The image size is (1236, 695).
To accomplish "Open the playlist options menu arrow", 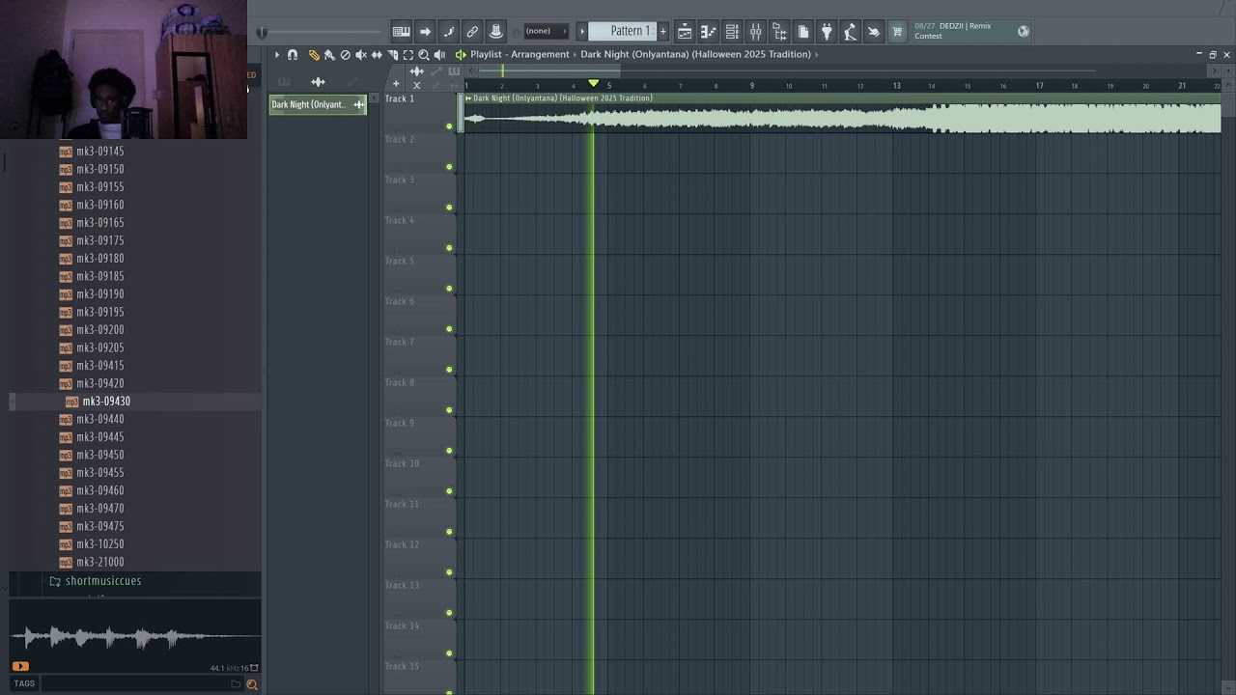I will 276,55.
